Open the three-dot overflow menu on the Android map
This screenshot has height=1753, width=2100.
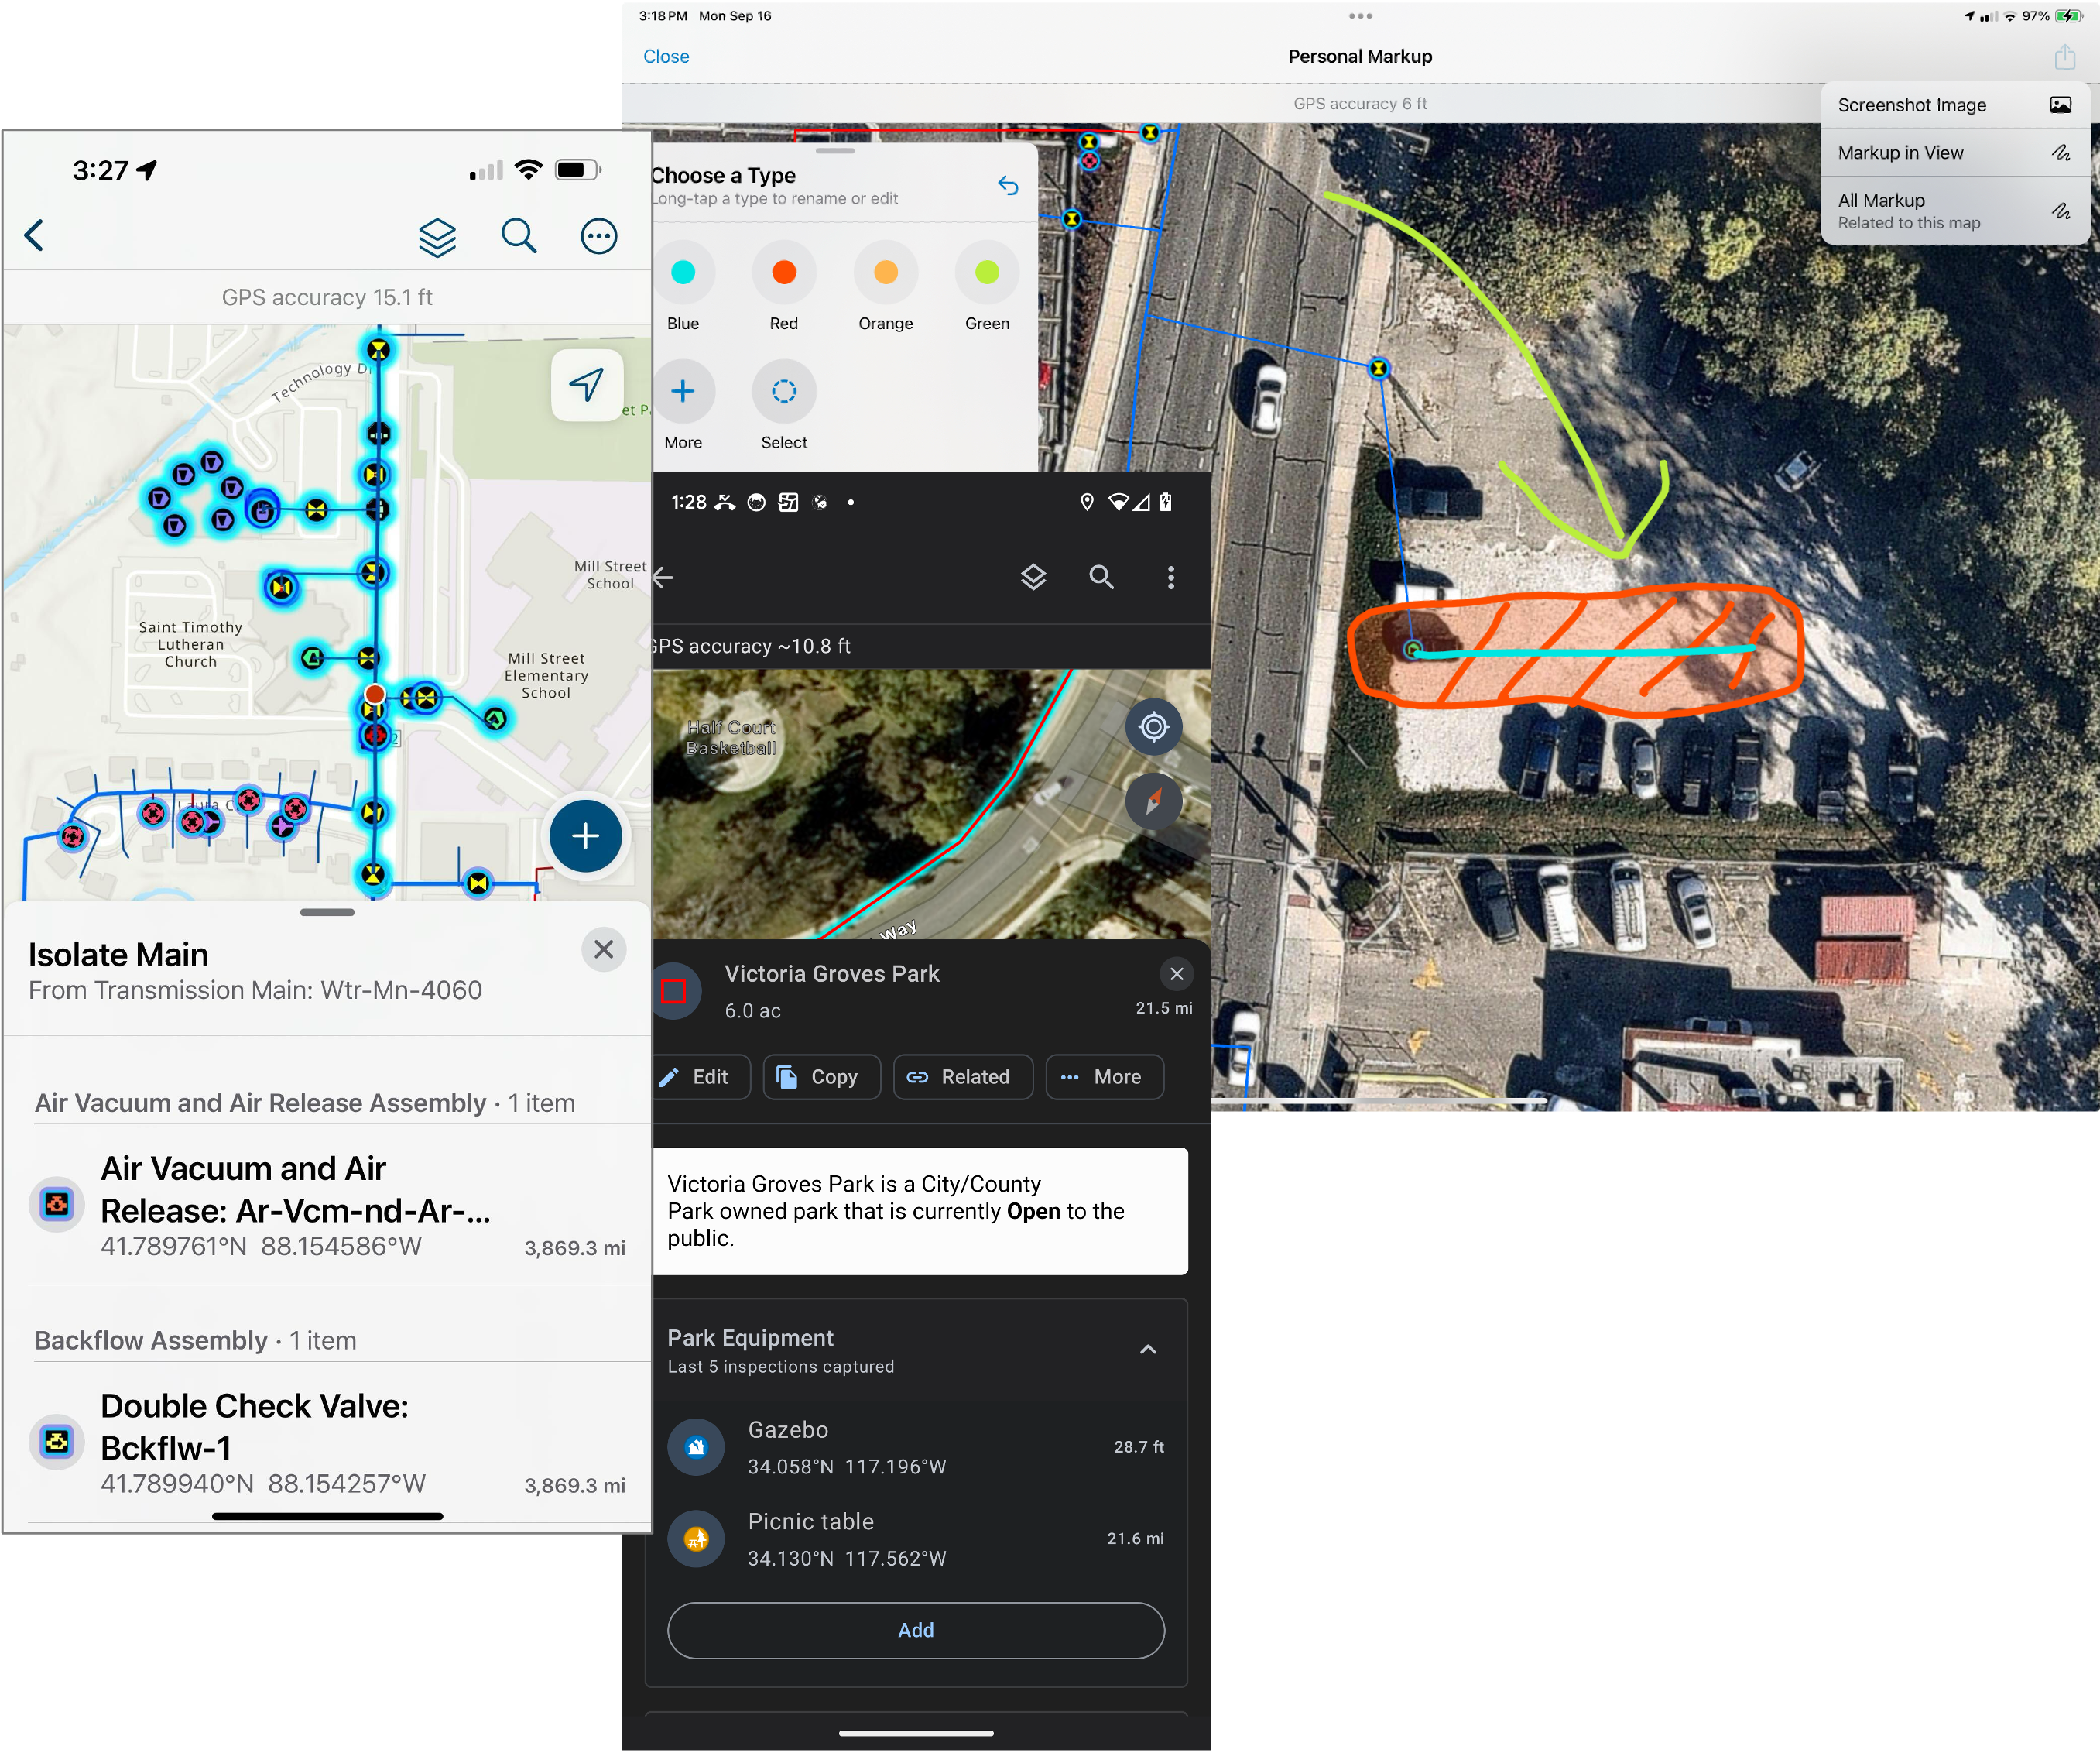click(1170, 578)
